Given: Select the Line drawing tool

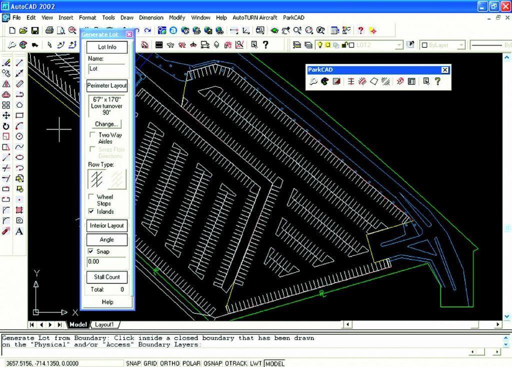Looking at the screenshot, I should (19, 62).
